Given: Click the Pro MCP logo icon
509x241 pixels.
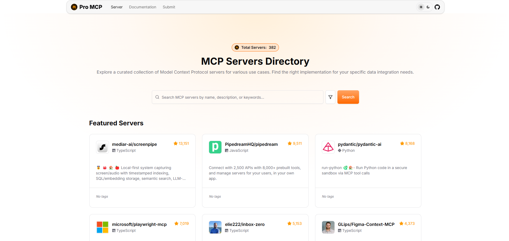Looking at the screenshot, I should coord(74,7).
